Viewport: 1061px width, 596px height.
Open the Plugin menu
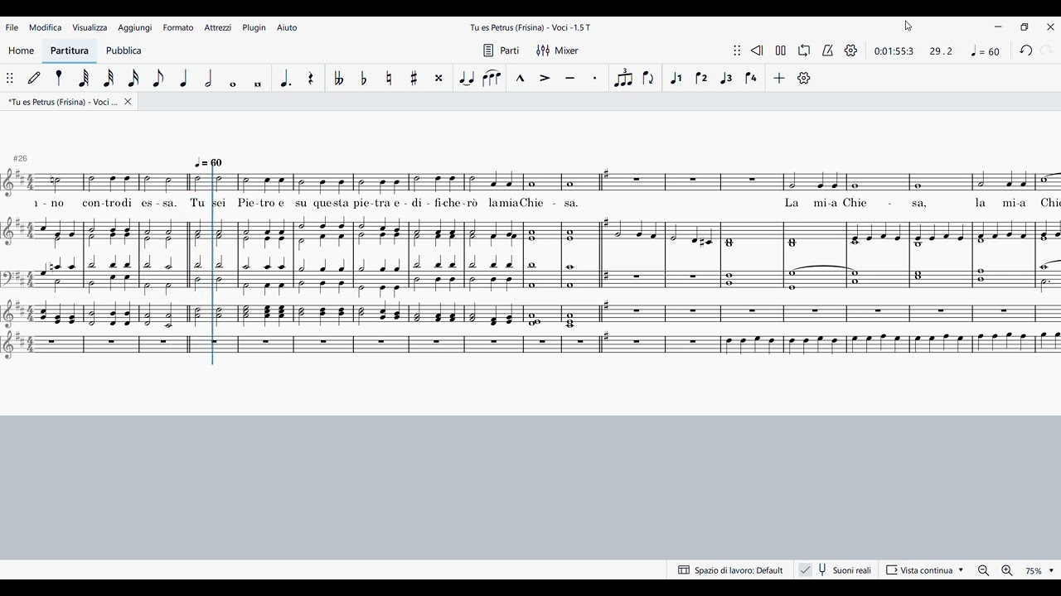pos(254,27)
